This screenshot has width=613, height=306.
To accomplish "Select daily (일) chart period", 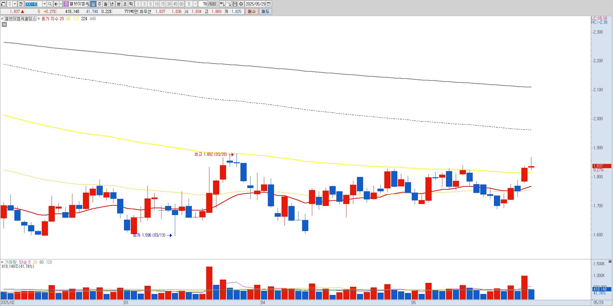I will (93, 4).
